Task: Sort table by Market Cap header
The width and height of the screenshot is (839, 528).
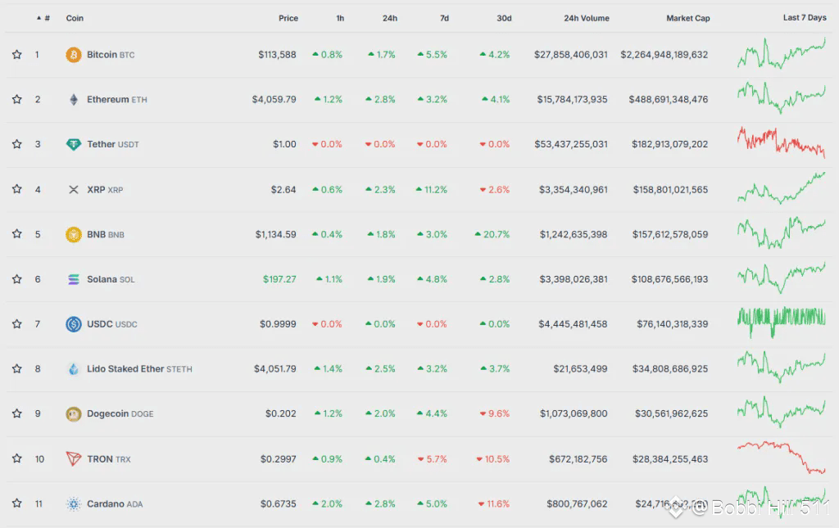Action: (687, 18)
